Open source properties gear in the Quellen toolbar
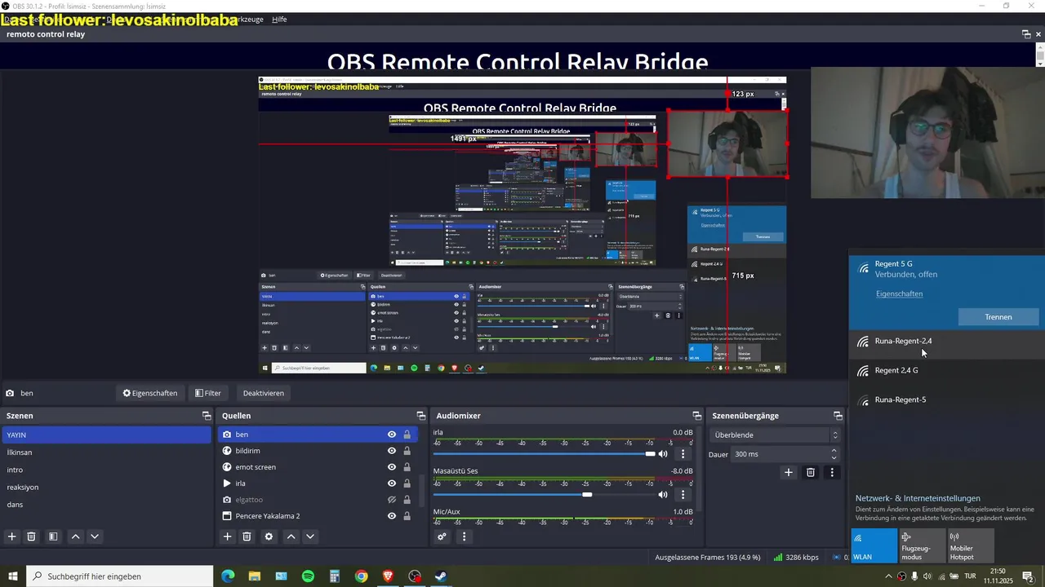The height and width of the screenshot is (587, 1045). (x=269, y=536)
